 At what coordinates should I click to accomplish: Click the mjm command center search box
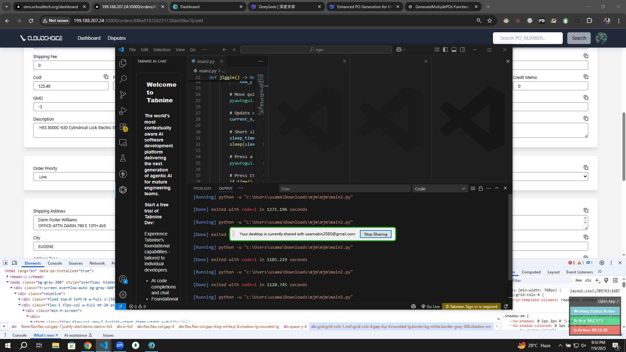pyautogui.click(x=316, y=50)
